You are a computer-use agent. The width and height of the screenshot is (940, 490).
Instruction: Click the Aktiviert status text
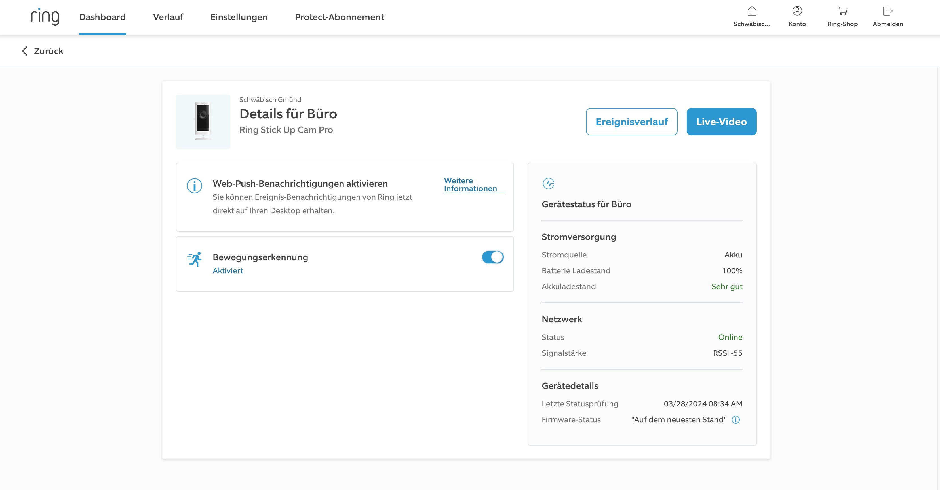[228, 271]
